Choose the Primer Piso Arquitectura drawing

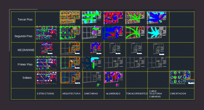point(70,63)
